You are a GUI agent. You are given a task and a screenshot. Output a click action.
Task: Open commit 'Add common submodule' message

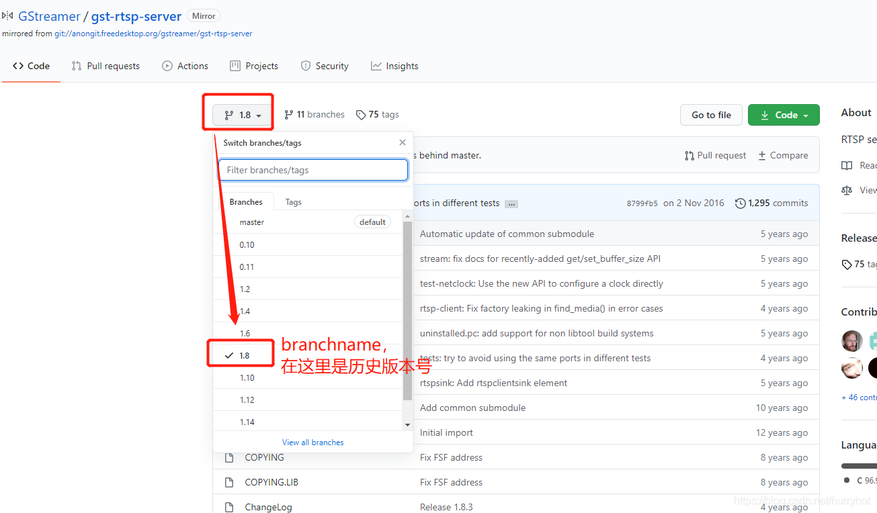click(472, 408)
